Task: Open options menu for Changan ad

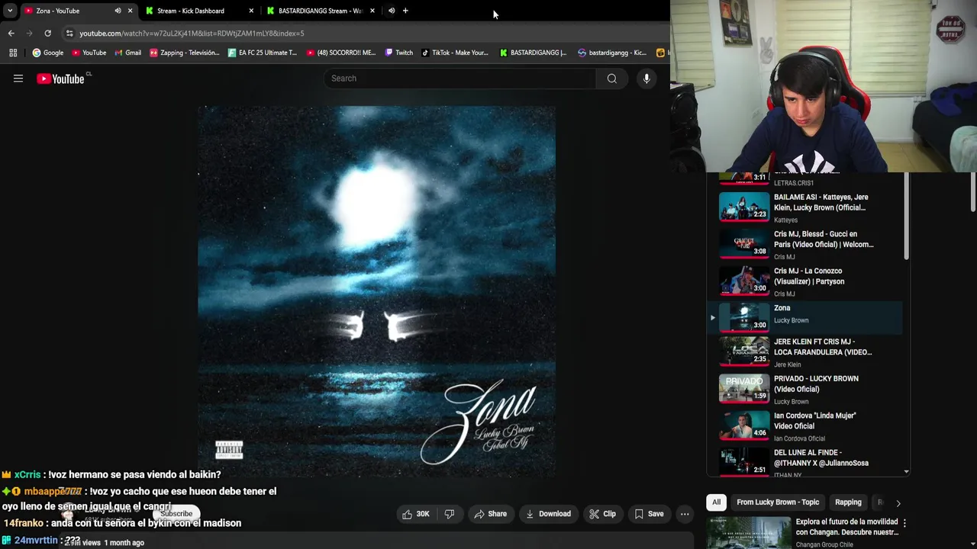Action: 904,523
